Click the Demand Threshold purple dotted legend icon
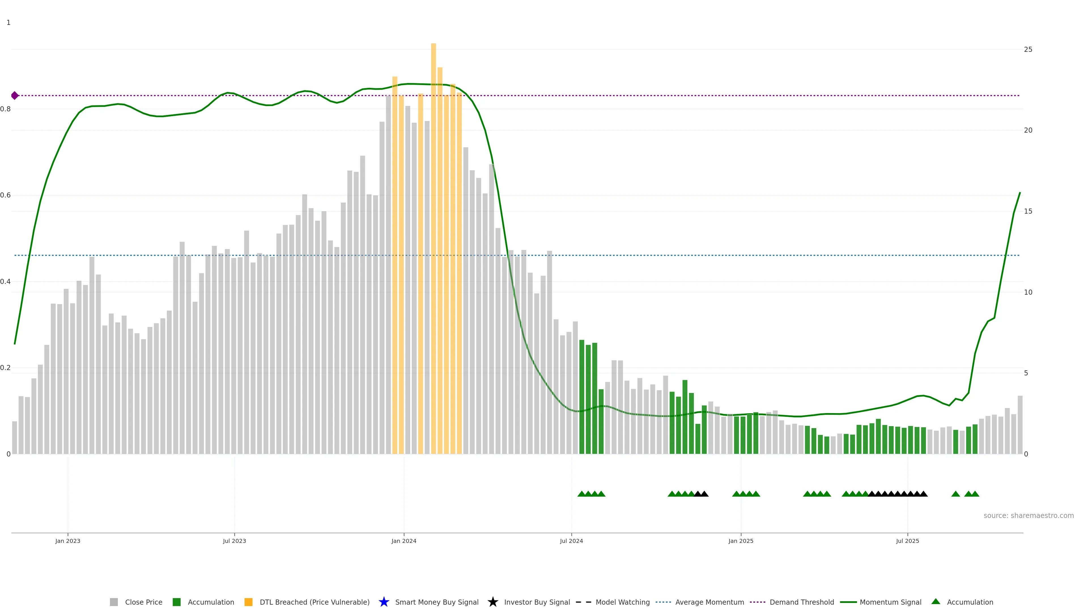The image size is (1088, 612). coord(758,602)
